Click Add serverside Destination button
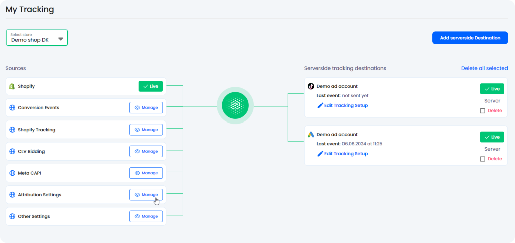 tap(470, 38)
